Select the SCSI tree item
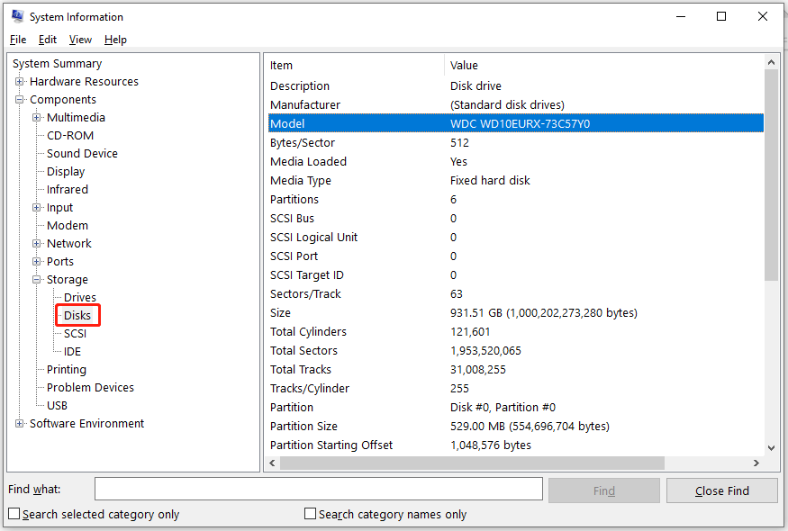 coord(76,333)
